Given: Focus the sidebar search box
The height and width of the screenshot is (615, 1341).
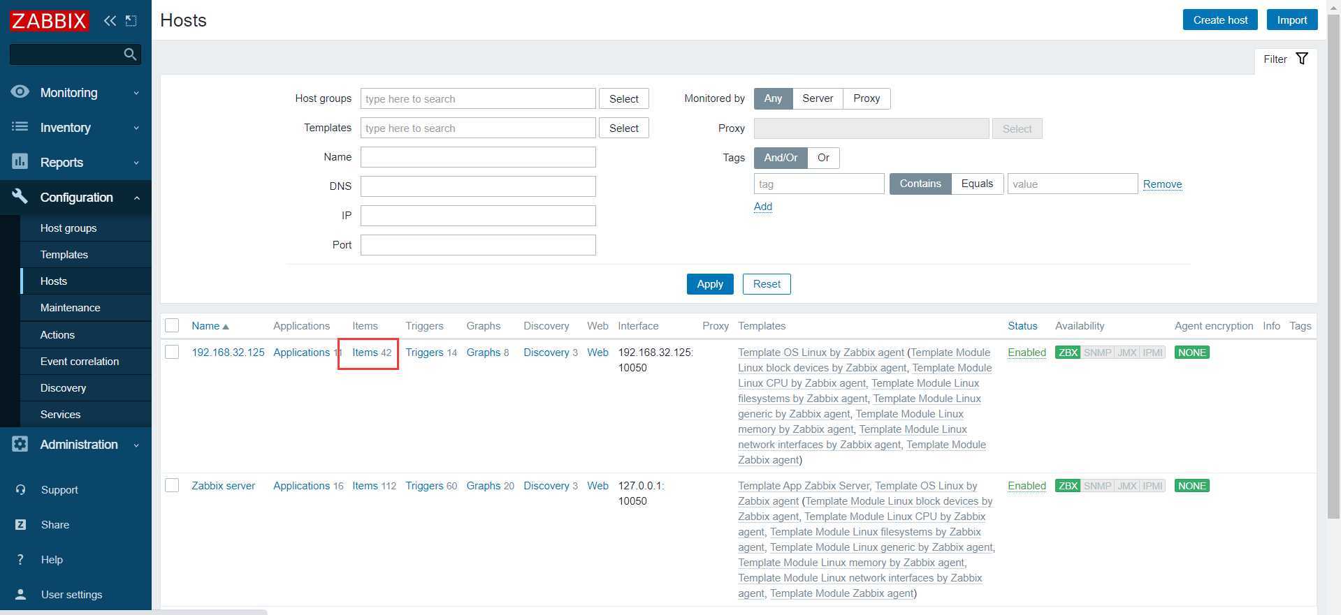Looking at the screenshot, I should point(75,54).
